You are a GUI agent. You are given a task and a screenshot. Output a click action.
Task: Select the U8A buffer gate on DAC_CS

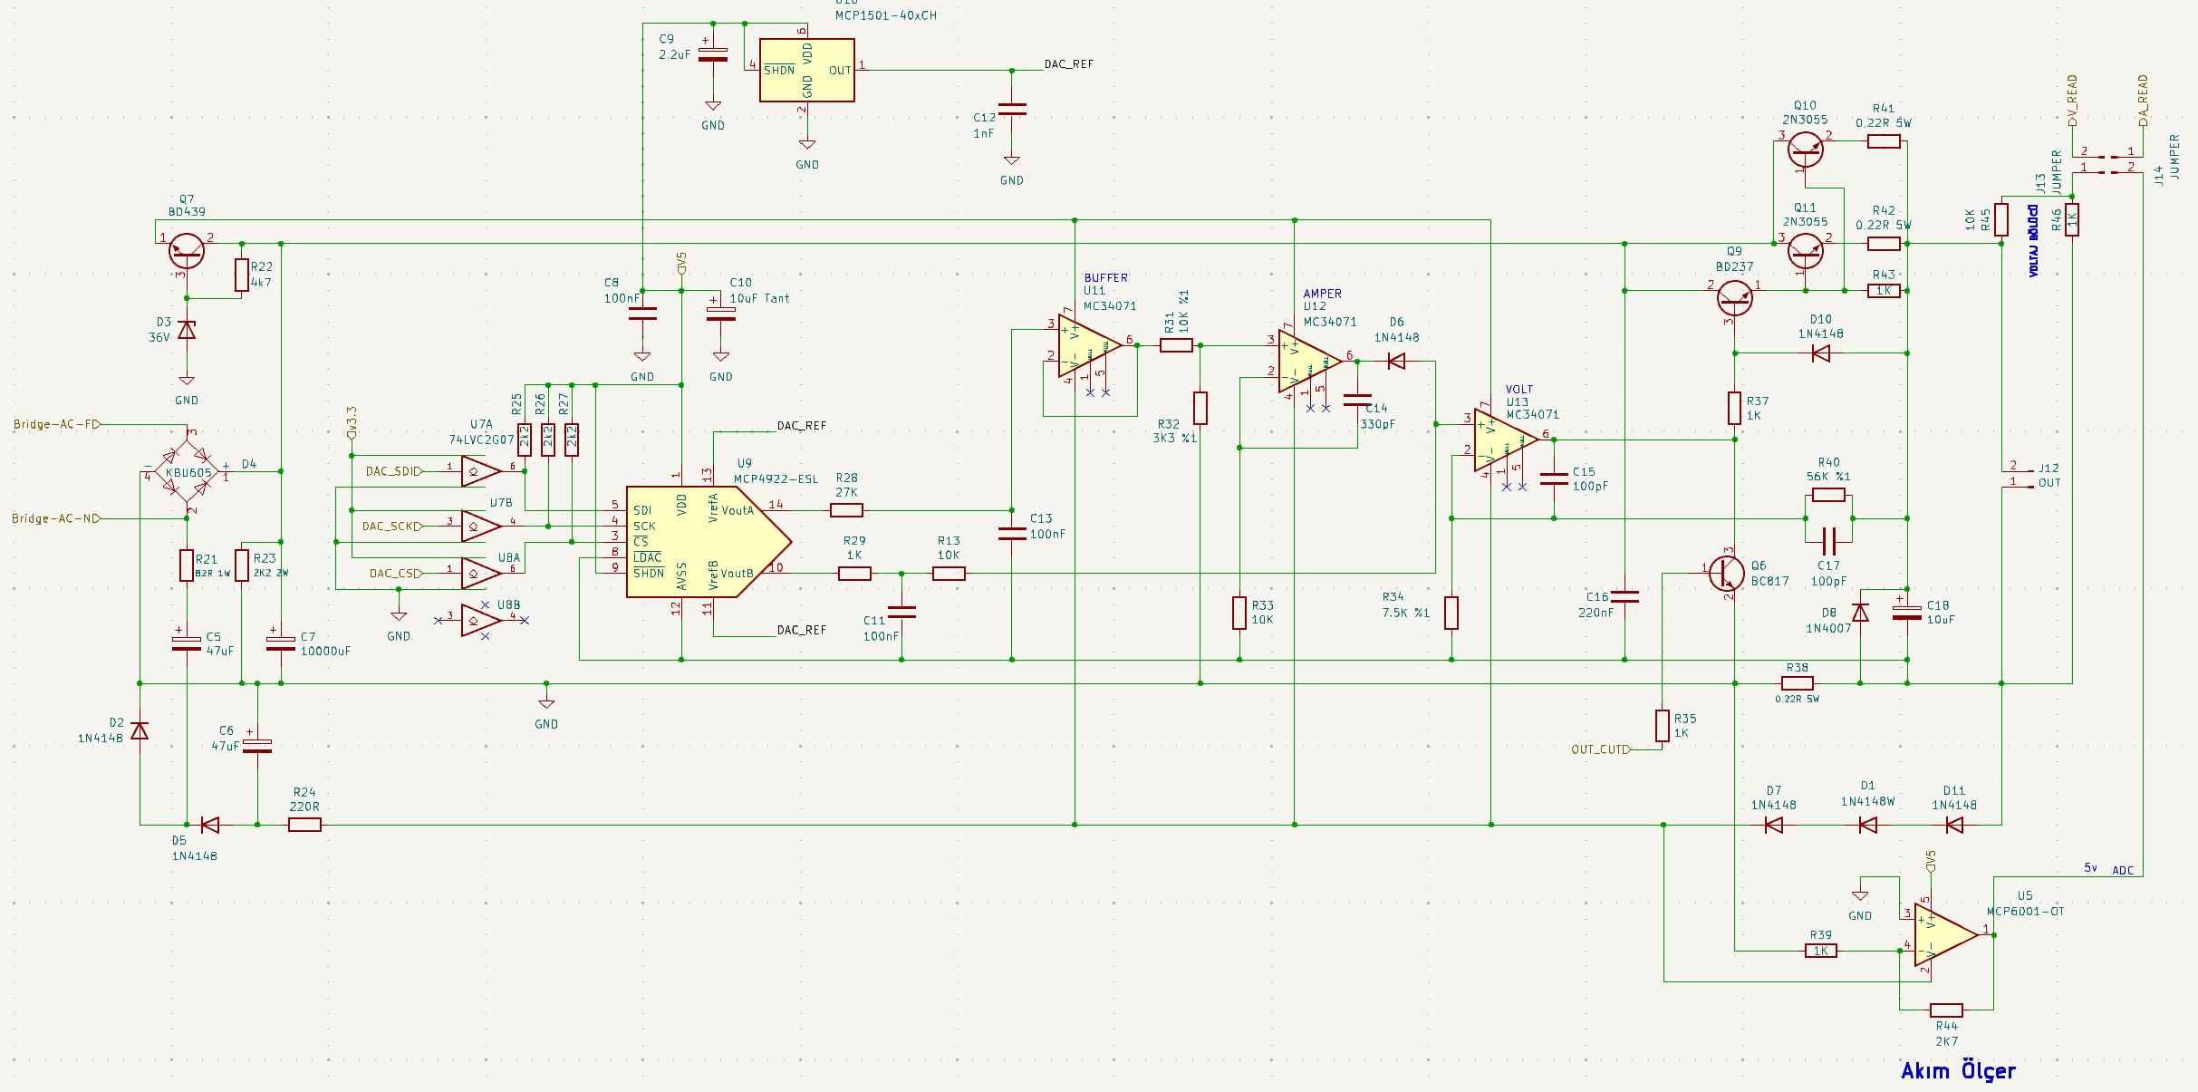point(481,573)
